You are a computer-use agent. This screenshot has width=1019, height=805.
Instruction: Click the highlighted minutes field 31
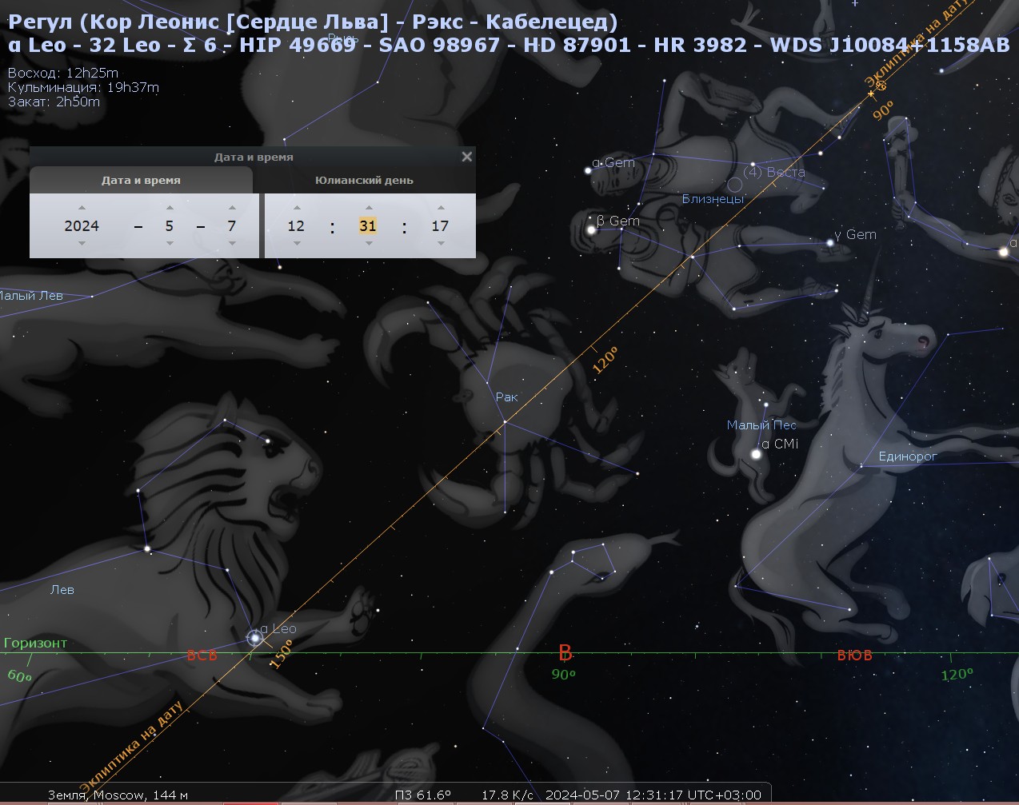[x=368, y=226]
